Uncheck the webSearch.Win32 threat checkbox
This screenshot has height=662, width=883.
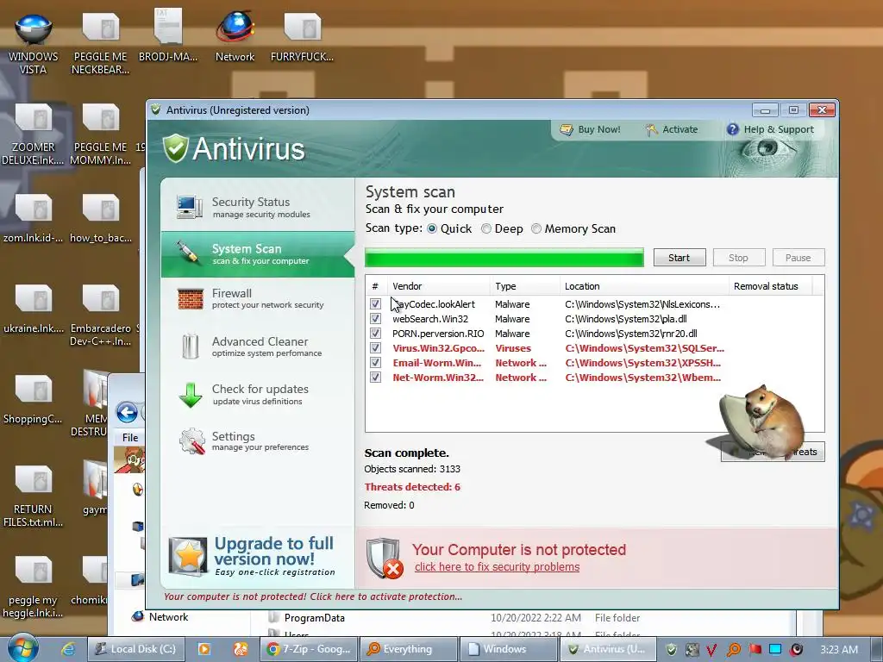pyautogui.click(x=376, y=319)
